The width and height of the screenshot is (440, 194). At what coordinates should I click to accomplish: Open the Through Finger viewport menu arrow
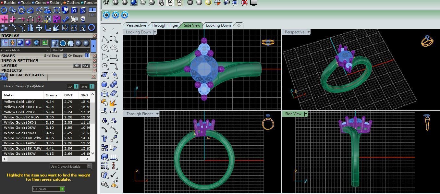pyautogui.click(x=157, y=114)
